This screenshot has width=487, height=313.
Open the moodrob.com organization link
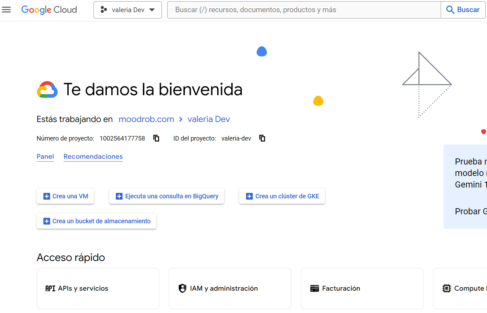coord(146,119)
